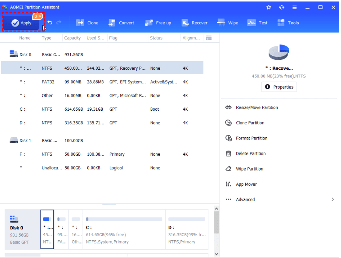This screenshot has height=258, width=341.
Task: Choose Delete Partition
Action: click(251, 154)
